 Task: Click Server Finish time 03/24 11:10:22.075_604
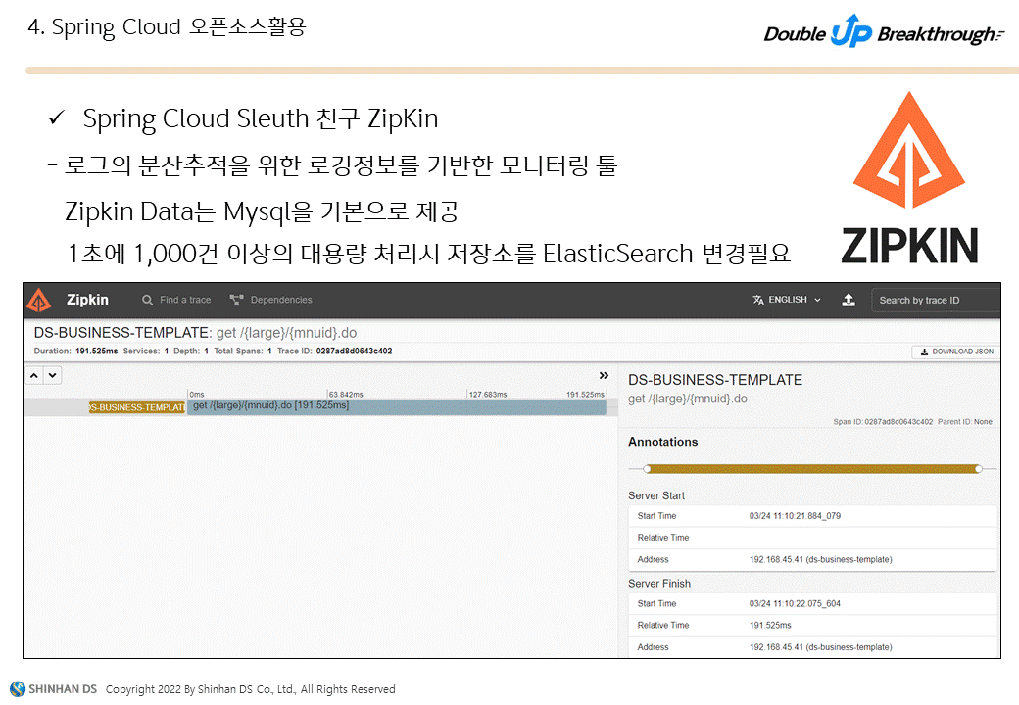click(x=795, y=603)
